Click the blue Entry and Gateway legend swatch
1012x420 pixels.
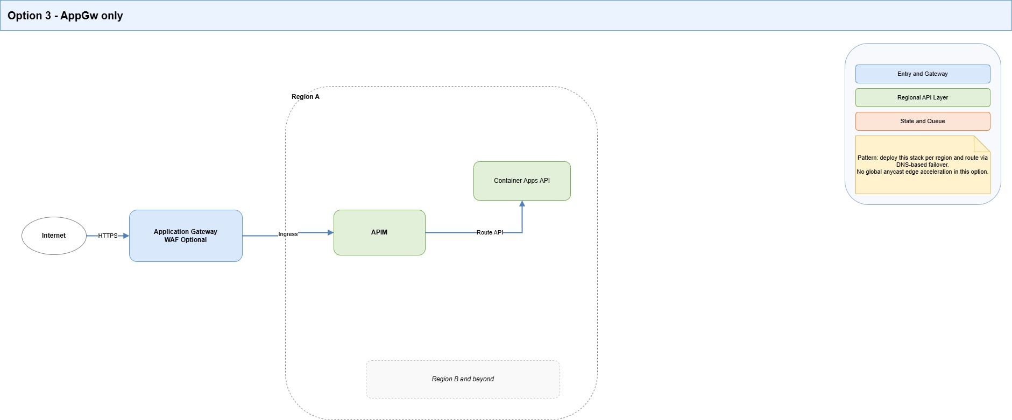(923, 74)
